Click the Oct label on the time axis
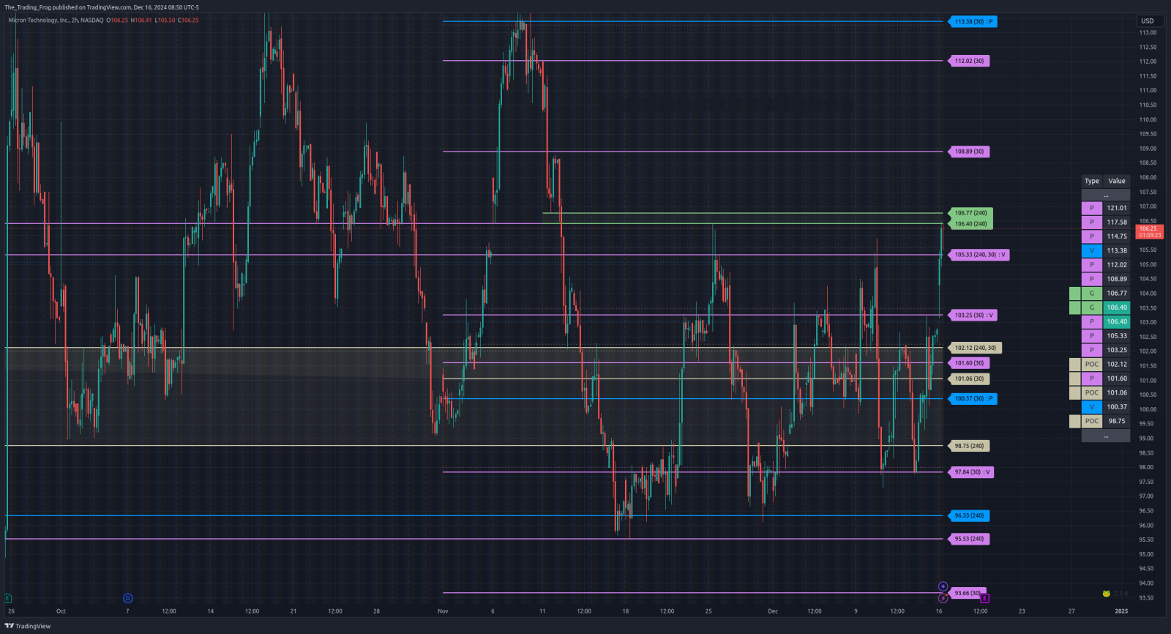Viewport: 1171px width, 634px height. point(61,611)
